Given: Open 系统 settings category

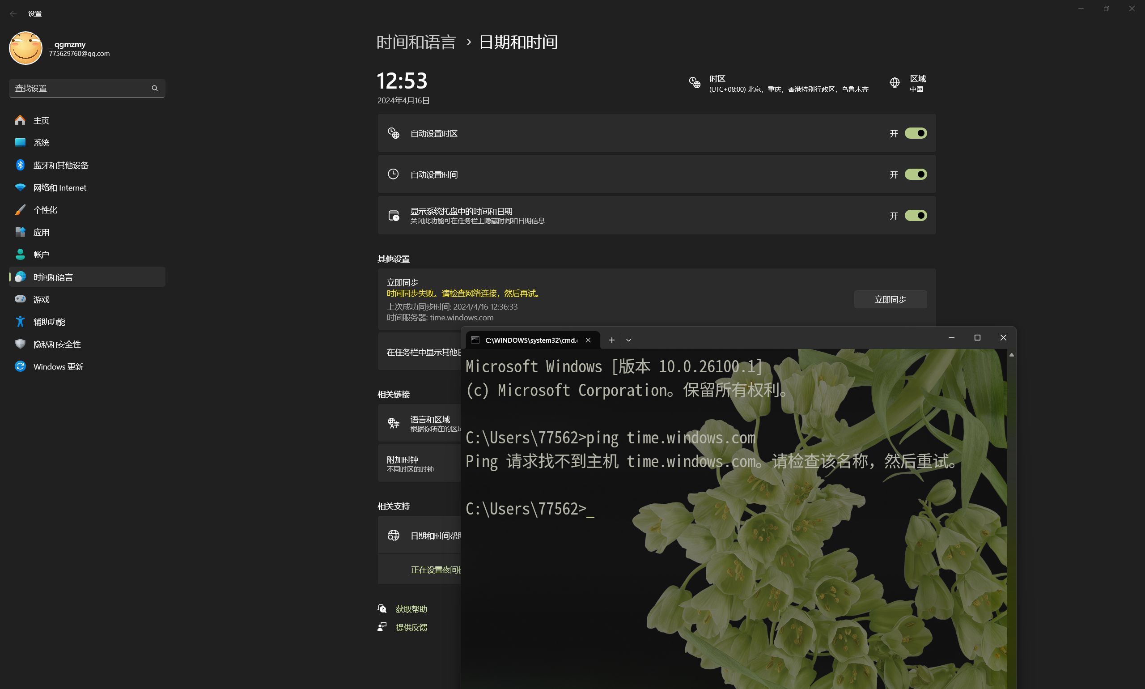Looking at the screenshot, I should [x=87, y=143].
